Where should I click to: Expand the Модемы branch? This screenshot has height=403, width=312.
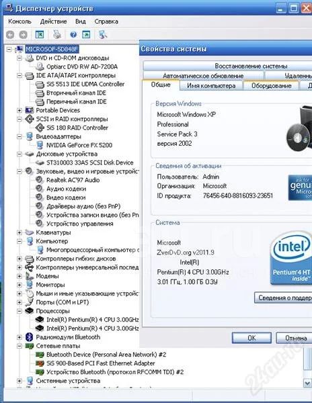point(19,276)
